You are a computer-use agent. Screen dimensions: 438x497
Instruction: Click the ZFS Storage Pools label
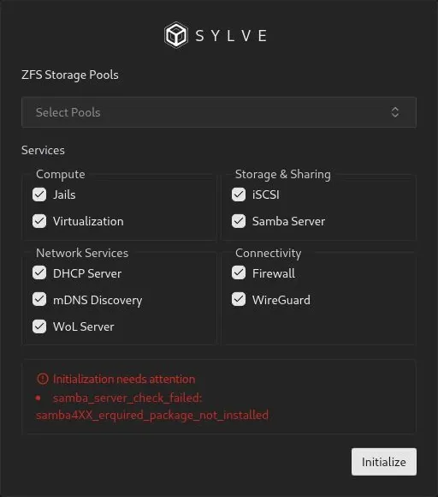(70, 75)
